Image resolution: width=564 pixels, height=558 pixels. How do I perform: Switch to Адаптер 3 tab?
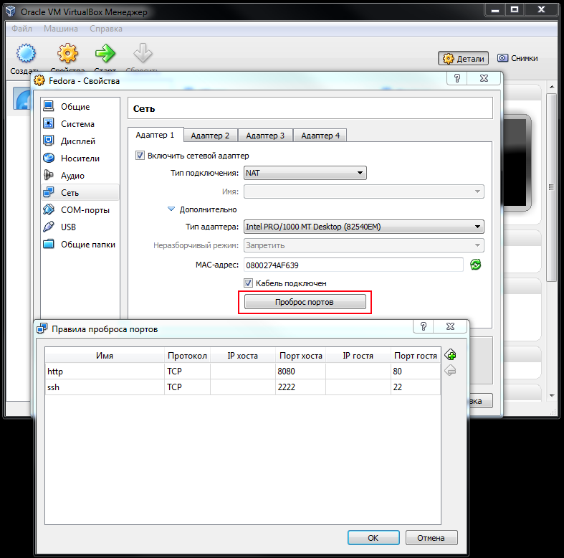click(265, 136)
